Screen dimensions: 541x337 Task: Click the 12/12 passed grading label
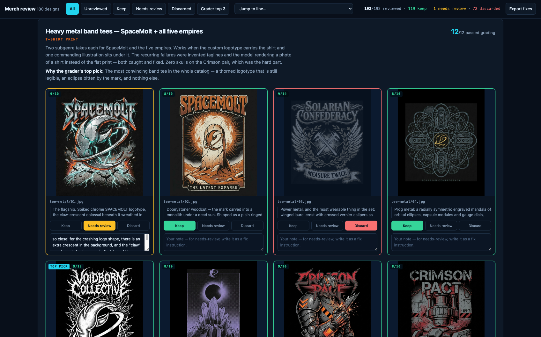(x=473, y=32)
